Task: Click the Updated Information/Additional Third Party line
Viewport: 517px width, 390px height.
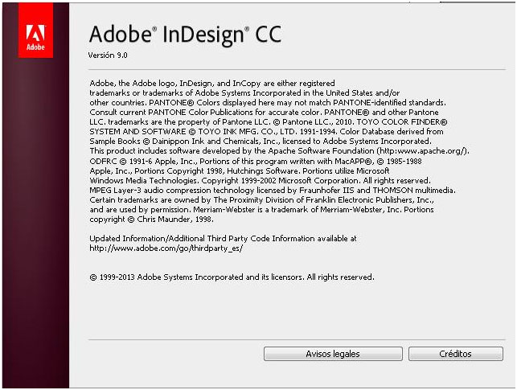Action: click(x=223, y=238)
